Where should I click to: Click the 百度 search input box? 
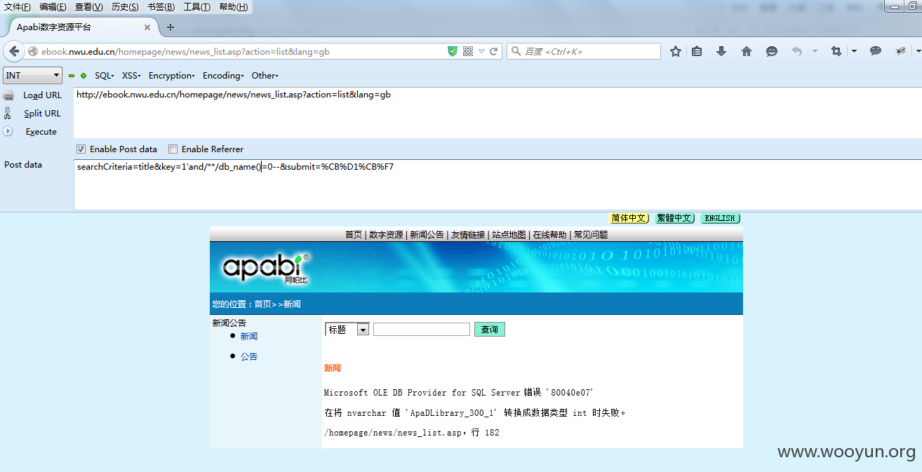click(x=583, y=51)
